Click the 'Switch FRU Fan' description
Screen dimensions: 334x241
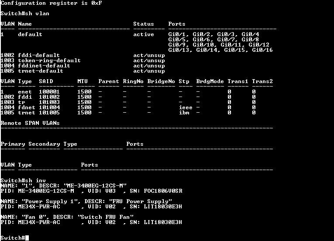click(x=106, y=217)
